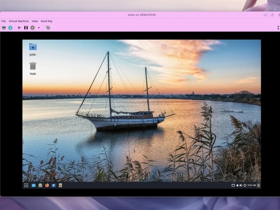Open the volume control tray icon
280x210 pixels.
click(241, 185)
